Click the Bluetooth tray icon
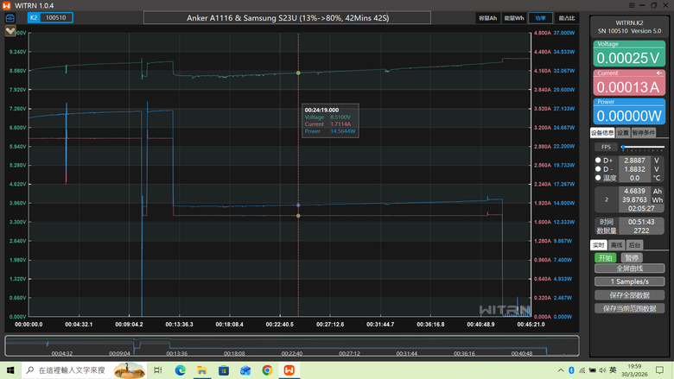674x379 pixels. click(571, 370)
